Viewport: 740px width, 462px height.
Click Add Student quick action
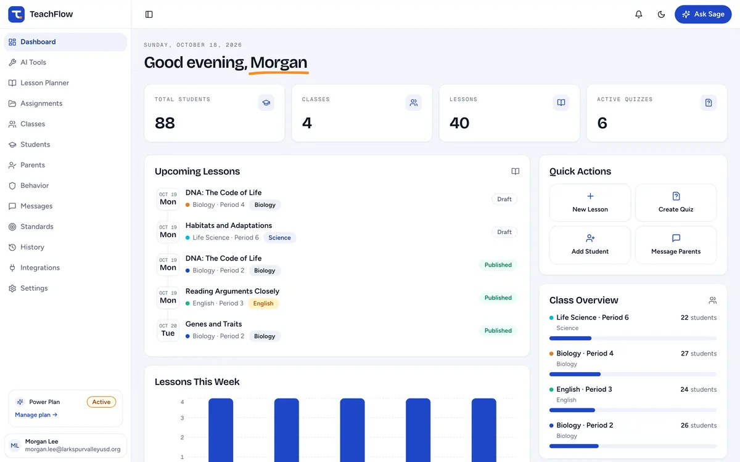[x=590, y=245]
